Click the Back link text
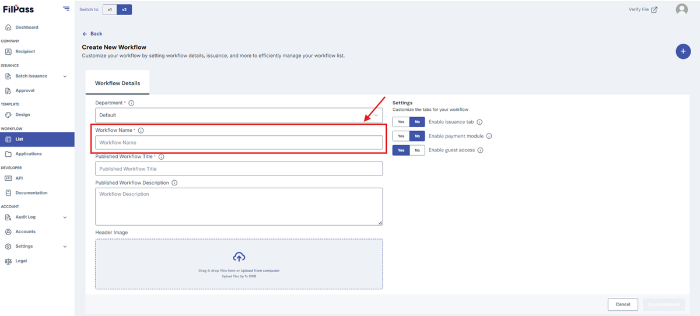Viewport: 700px width, 316px height. tap(96, 34)
